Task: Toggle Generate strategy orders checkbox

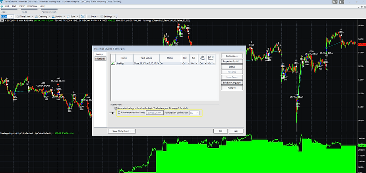Action: tap(116, 108)
